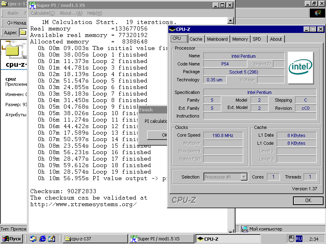
Task: Click the Intel Pentium specification field
Action: [260, 92]
